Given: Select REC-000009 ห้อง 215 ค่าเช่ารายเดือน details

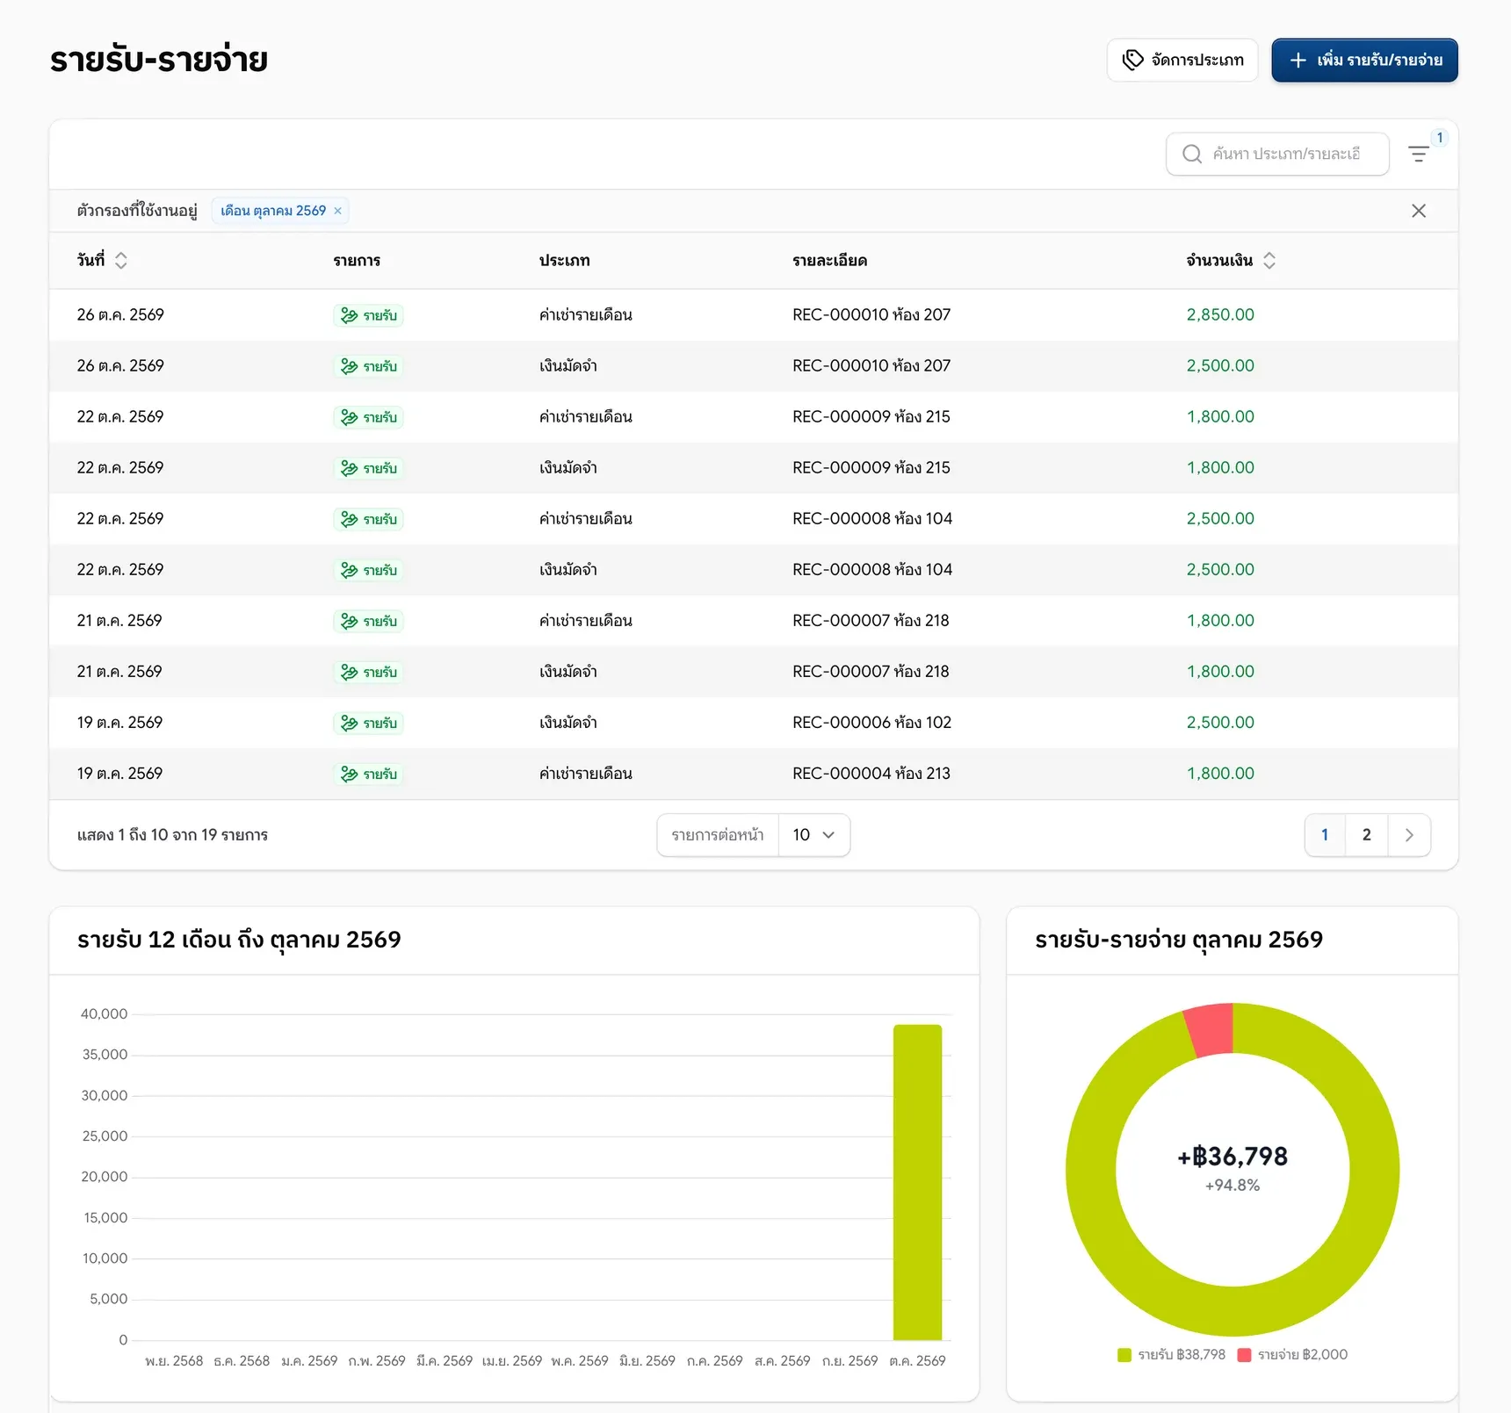Looking at the screenshot, I should coord(871,416).
